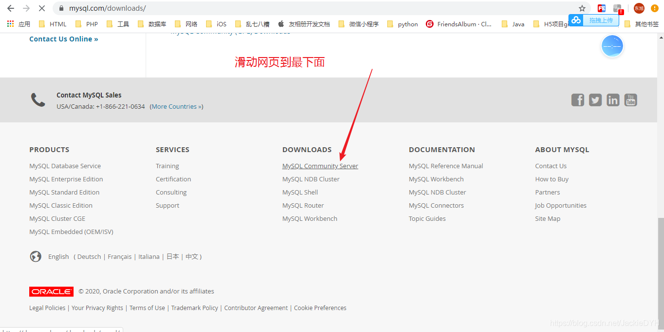Open Contact Us under About MySQL

pos(551,166)
